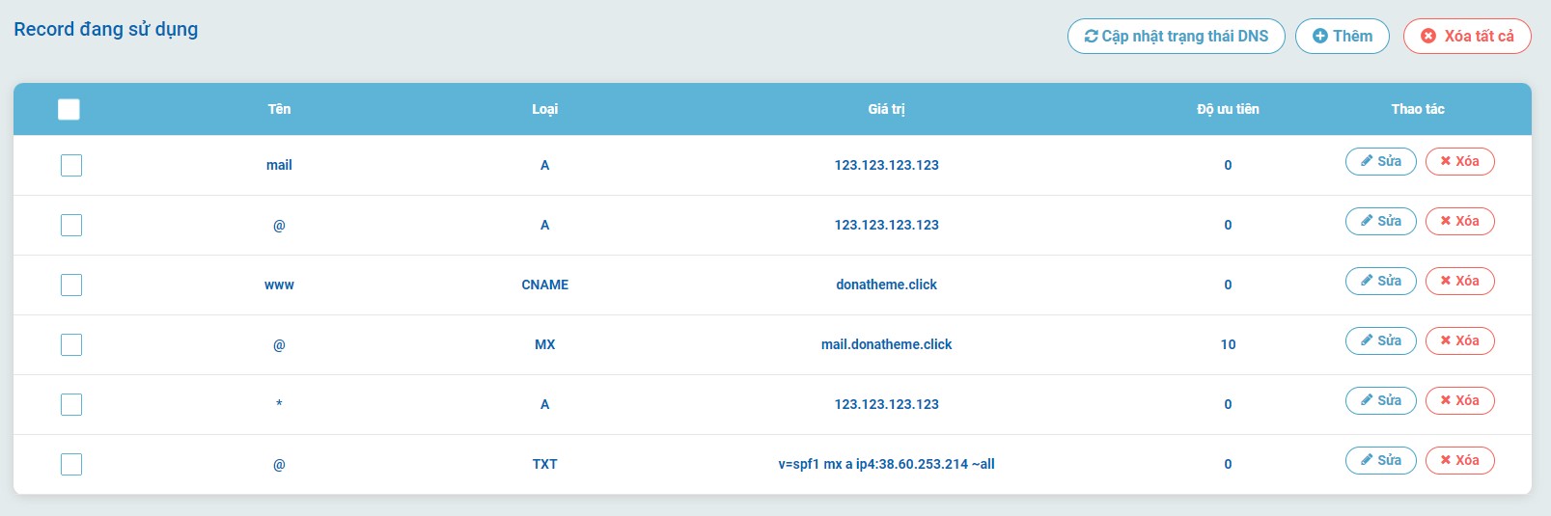Select the checkbox for the MX record row
The width and height of the screenshot is (1551, 516).
(71, 344)
